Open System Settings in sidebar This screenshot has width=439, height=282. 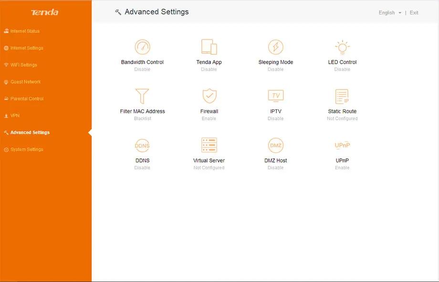23,149
